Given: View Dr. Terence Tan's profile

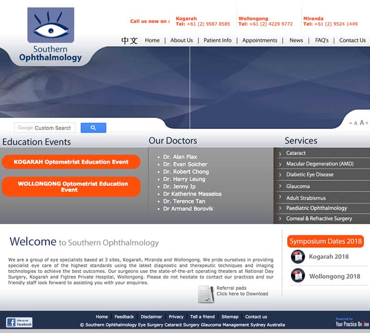Looking at the screenshot, I should click(184, 201).
